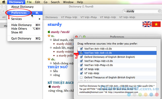Click the back navigation arrow in toolbar
Viewport: 162px width, 99px height.
click(3, 11)
